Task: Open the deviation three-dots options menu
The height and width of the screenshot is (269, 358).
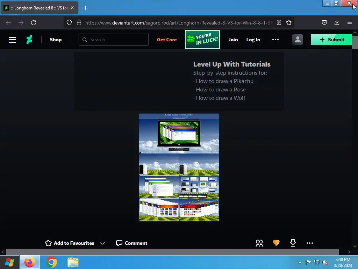Action: click(310, 243)
